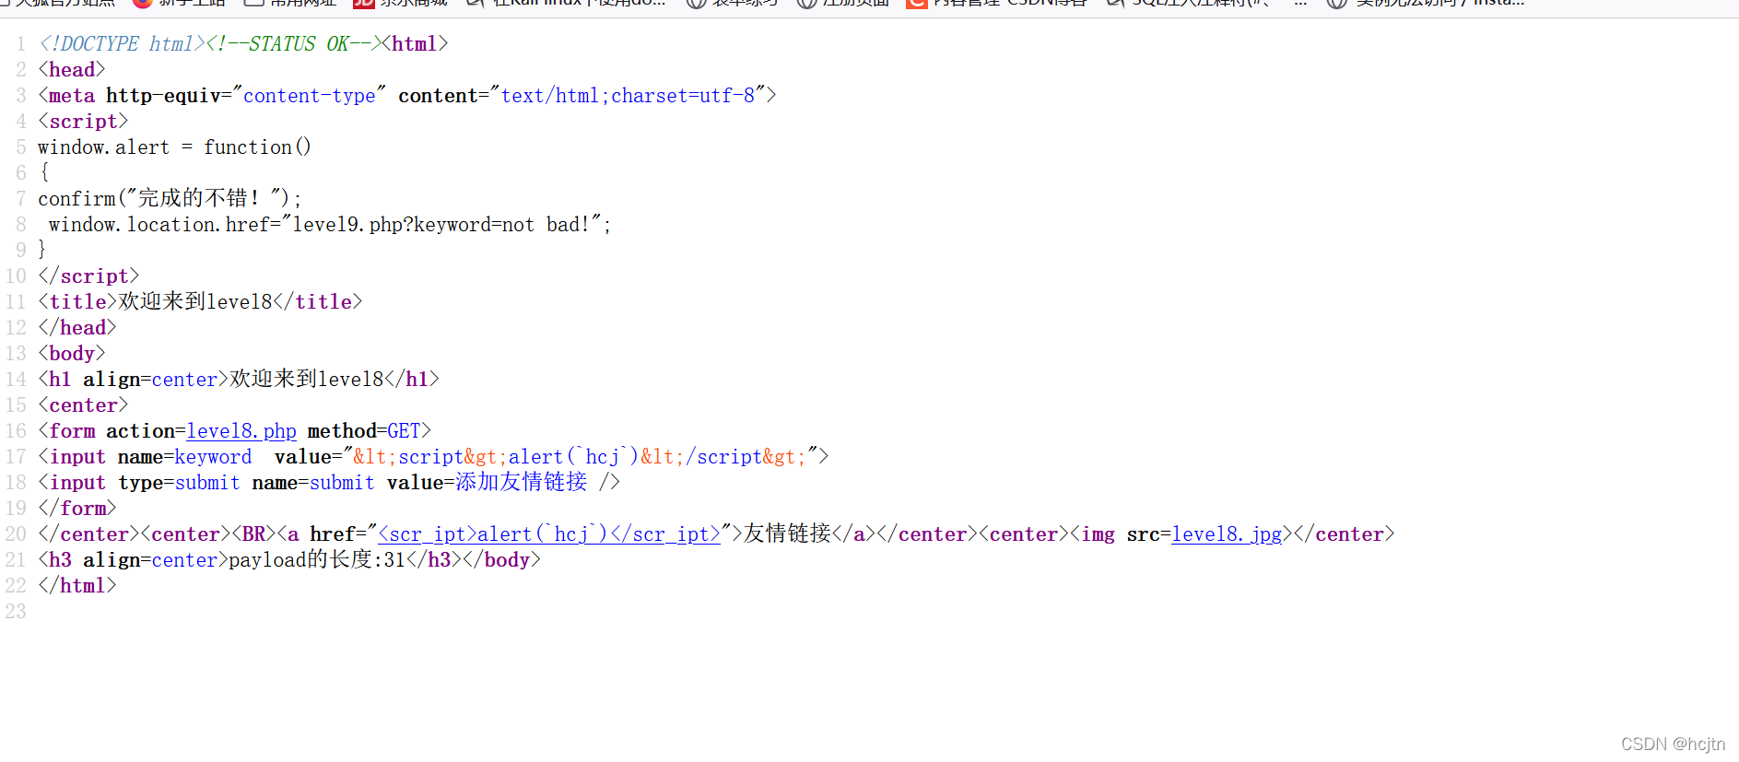Click the <!--STATUS OK--> comment text
The width and height of the screenshot is (1739, 762).
(294, 44)
